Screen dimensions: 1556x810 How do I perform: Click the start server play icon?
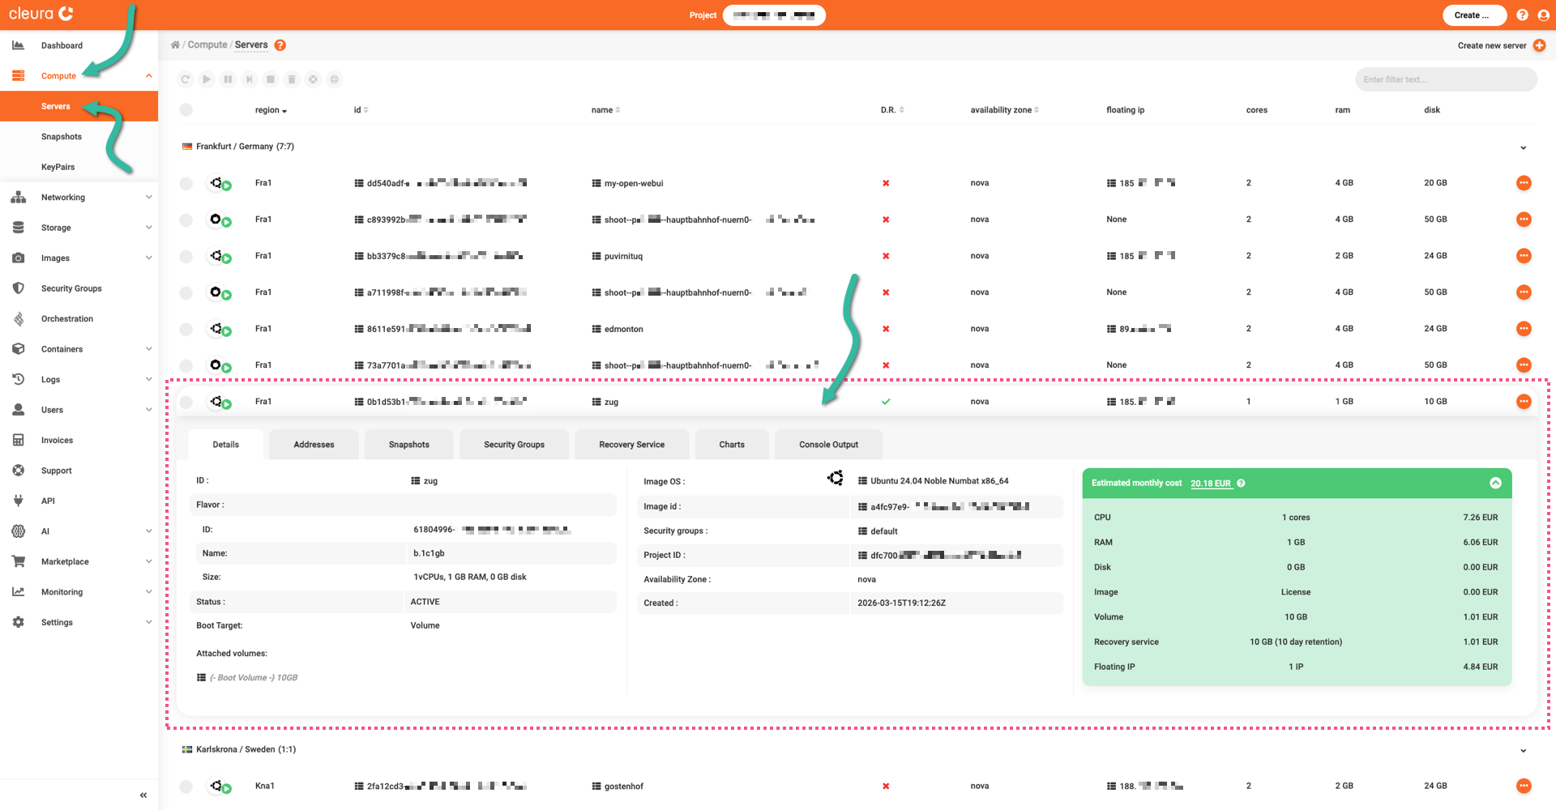coord(207,79)
